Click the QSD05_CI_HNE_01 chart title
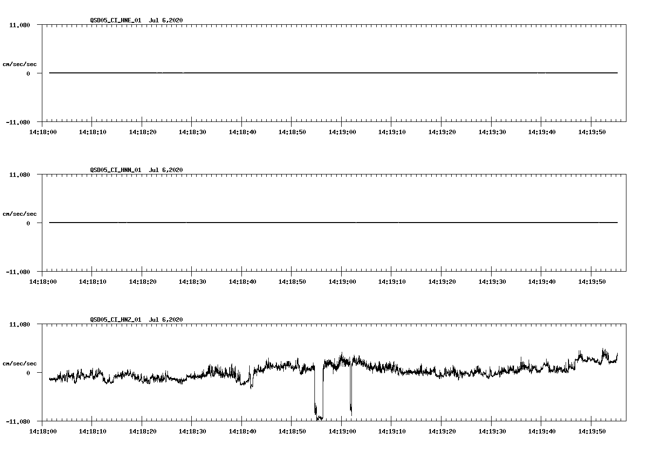This screenshot has width=661, height=449. (136, 20)
